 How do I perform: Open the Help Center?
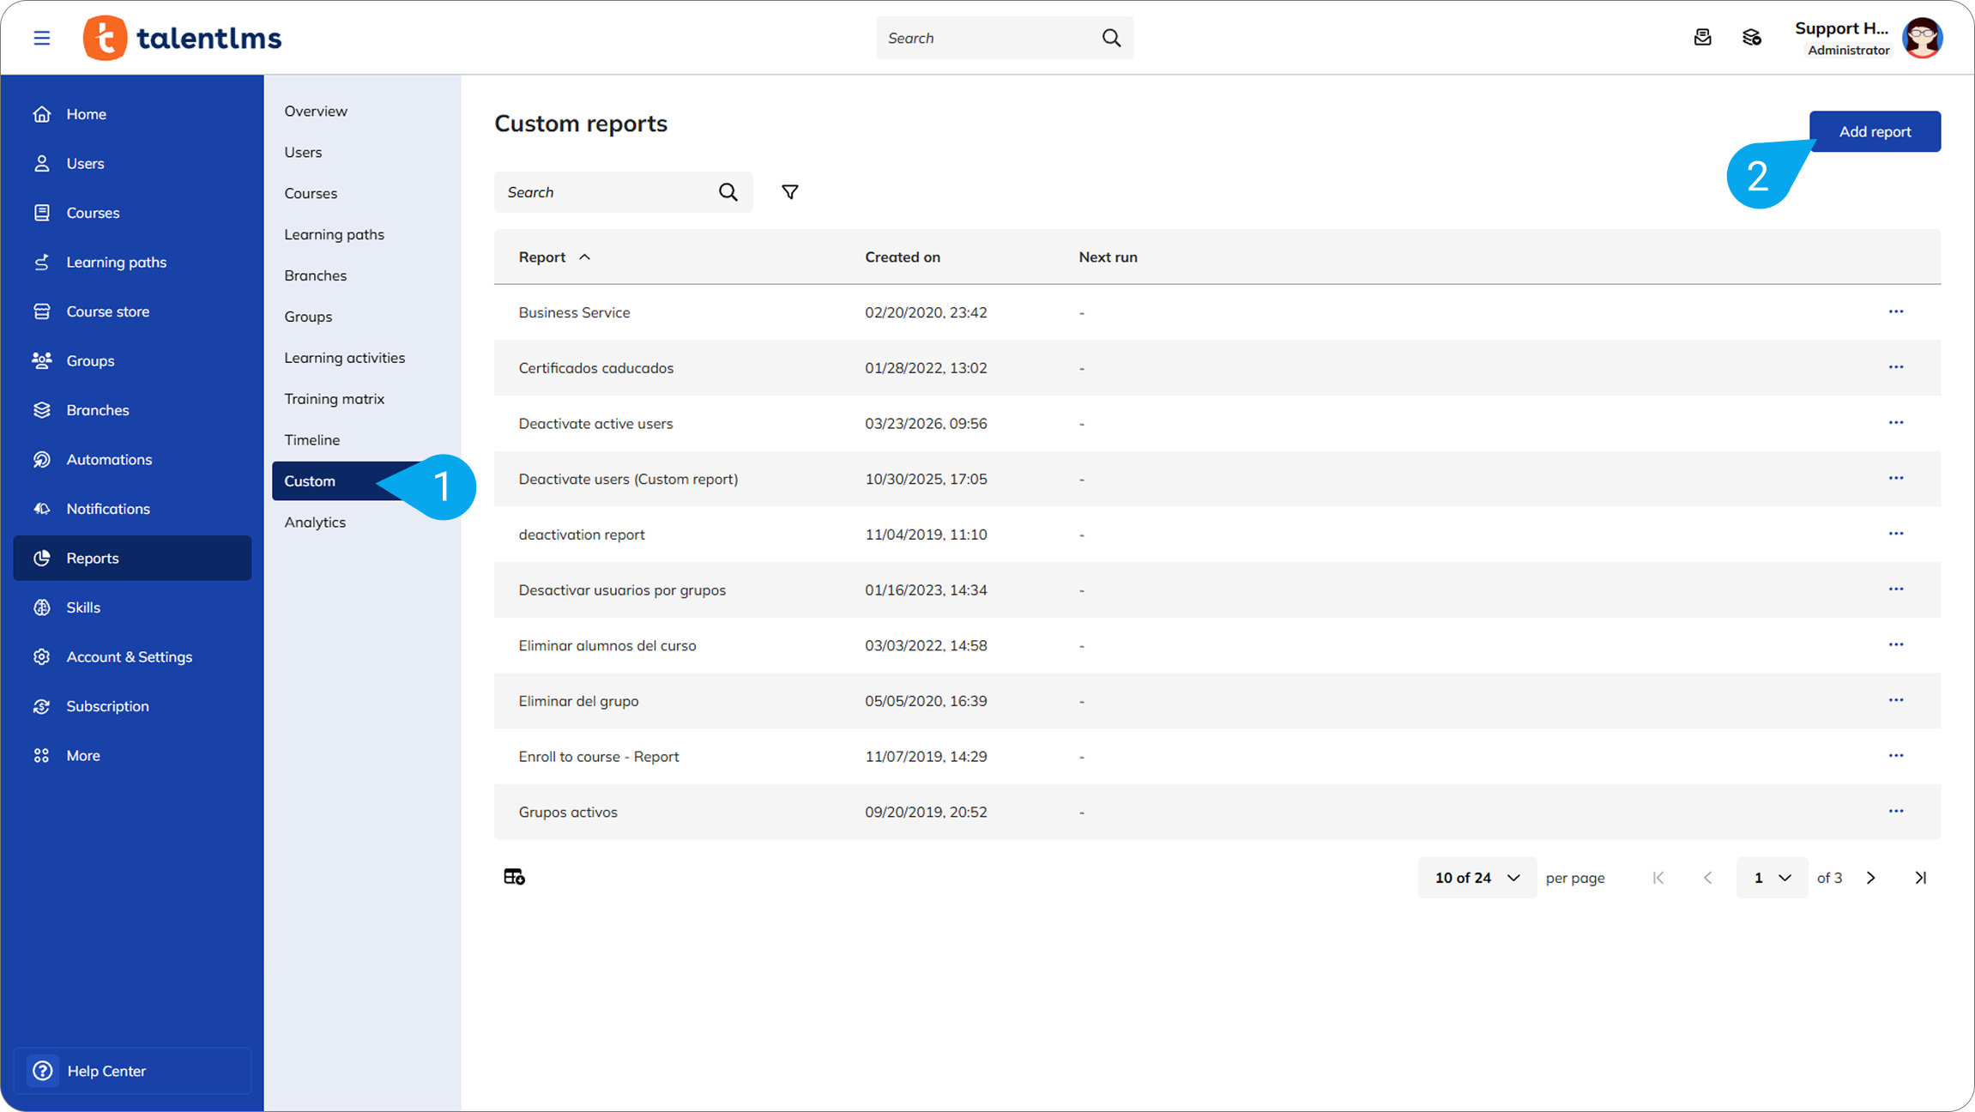tap(106, 1071)
